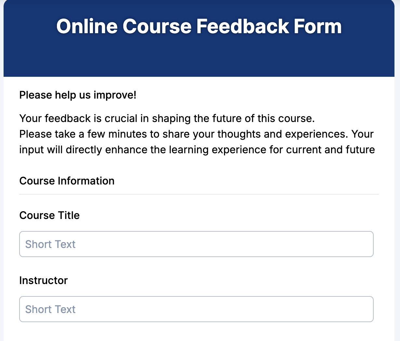Click the 'Course Information' section heading

(x=67, y=181)
